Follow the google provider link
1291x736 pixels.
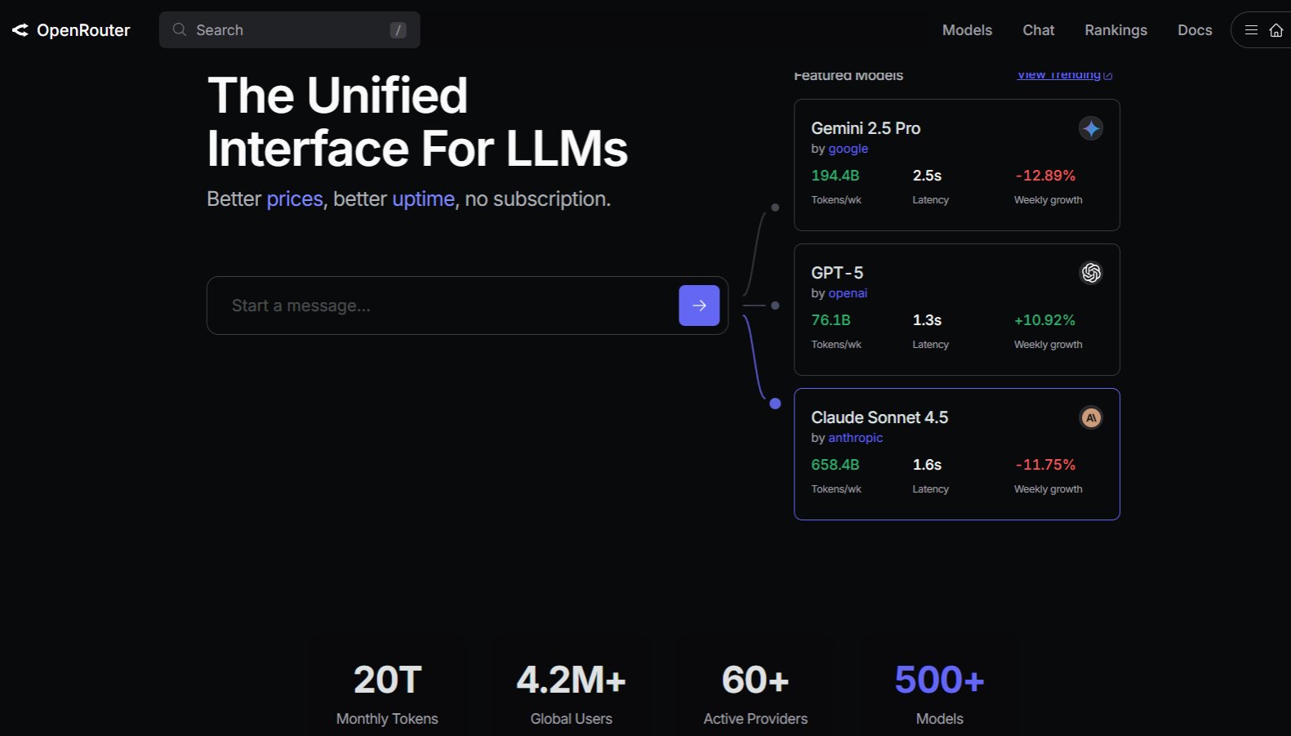point(848,149)
